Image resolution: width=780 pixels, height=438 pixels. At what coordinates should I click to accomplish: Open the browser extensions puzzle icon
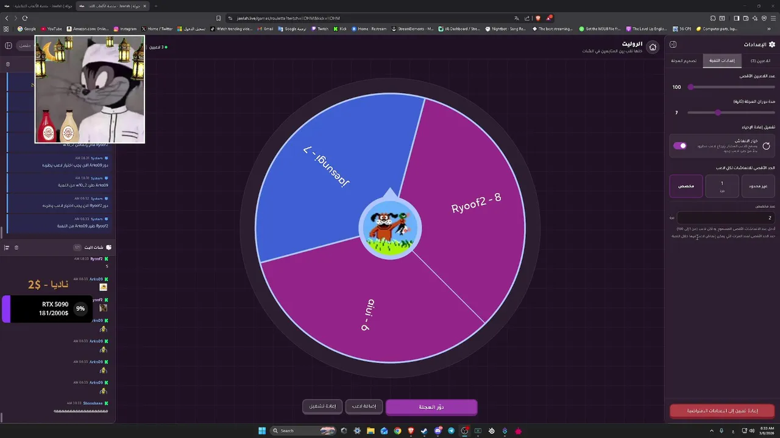tap(712, 18)
